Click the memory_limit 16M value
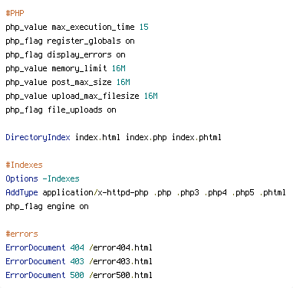The height and width of the screenshot is (288, 293). point(119,68)
